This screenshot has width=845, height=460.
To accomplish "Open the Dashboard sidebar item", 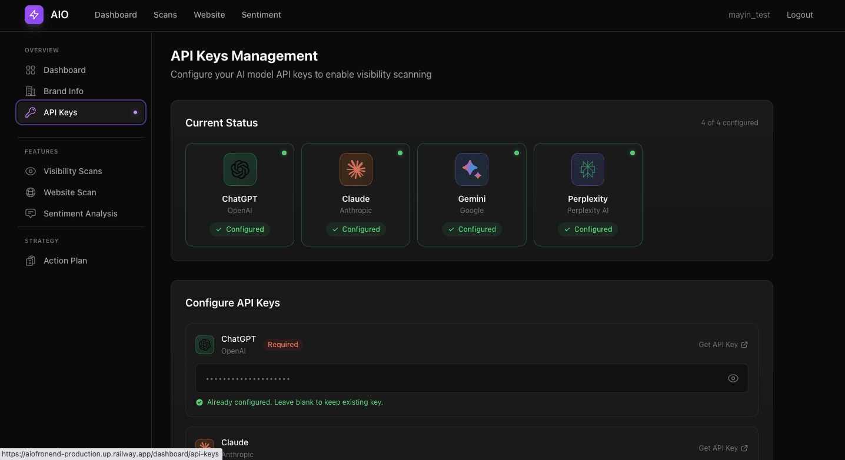I will [64, 70].
